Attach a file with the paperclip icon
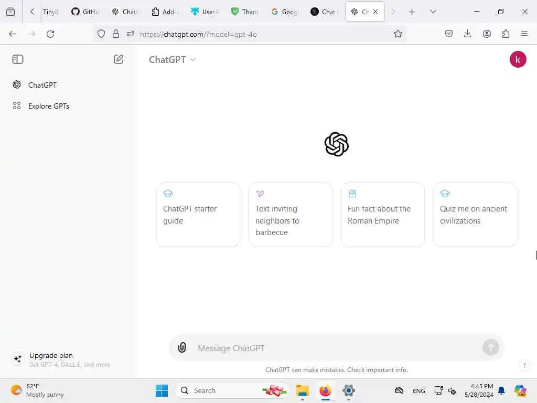Screen dimensions: 537x403 click(182, 347)
